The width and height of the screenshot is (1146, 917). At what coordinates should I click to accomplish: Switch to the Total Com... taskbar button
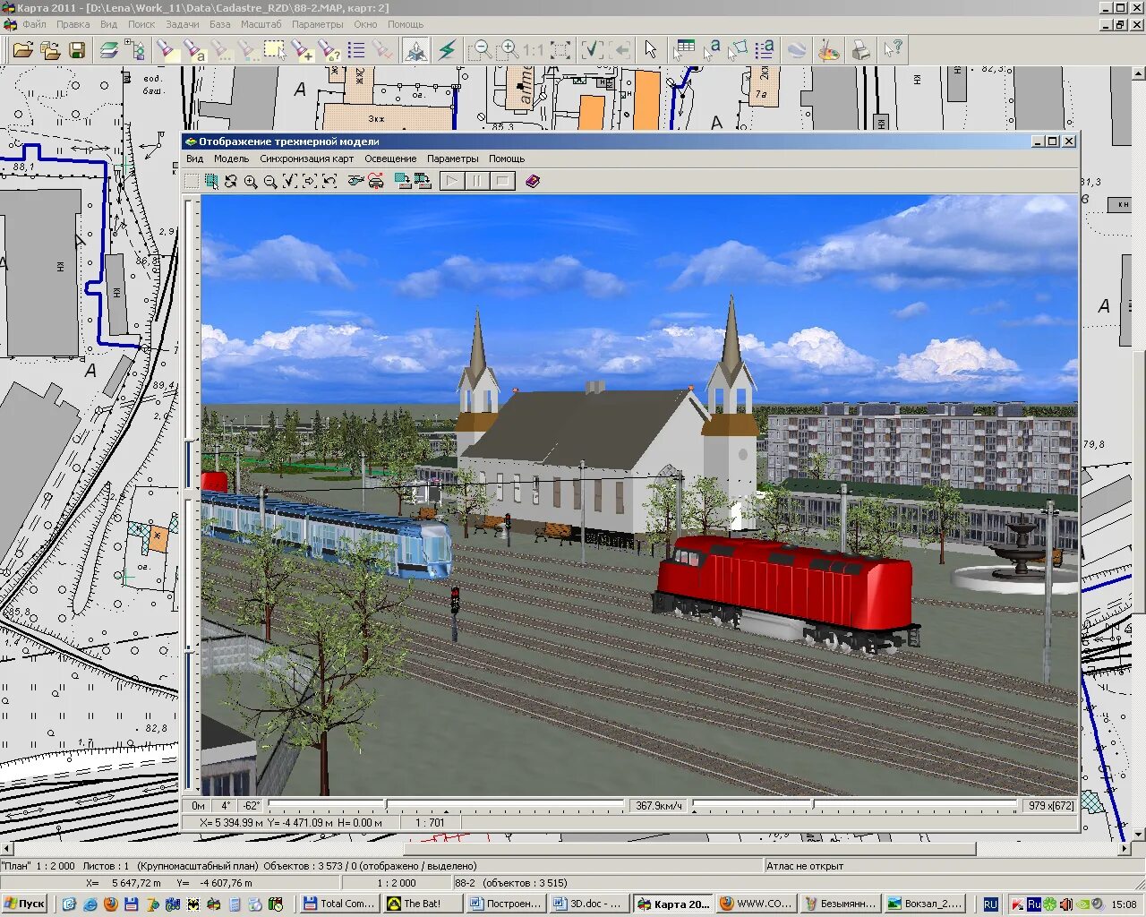(x=338, y=904)
